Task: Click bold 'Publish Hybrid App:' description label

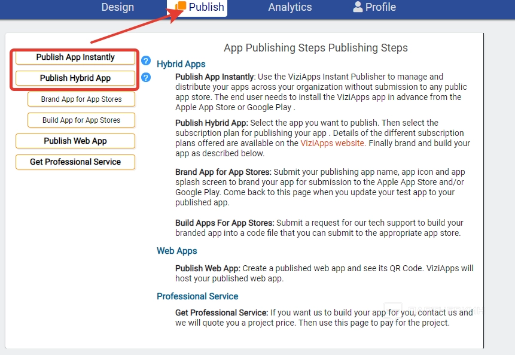Action: (x=212, y=123)
